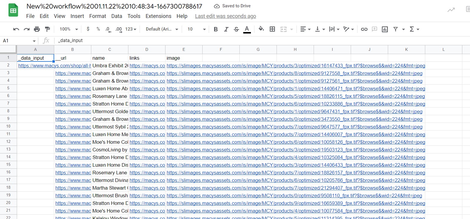Click the Insert link icon
Screen dimensions: 470x219
[364, 29]
